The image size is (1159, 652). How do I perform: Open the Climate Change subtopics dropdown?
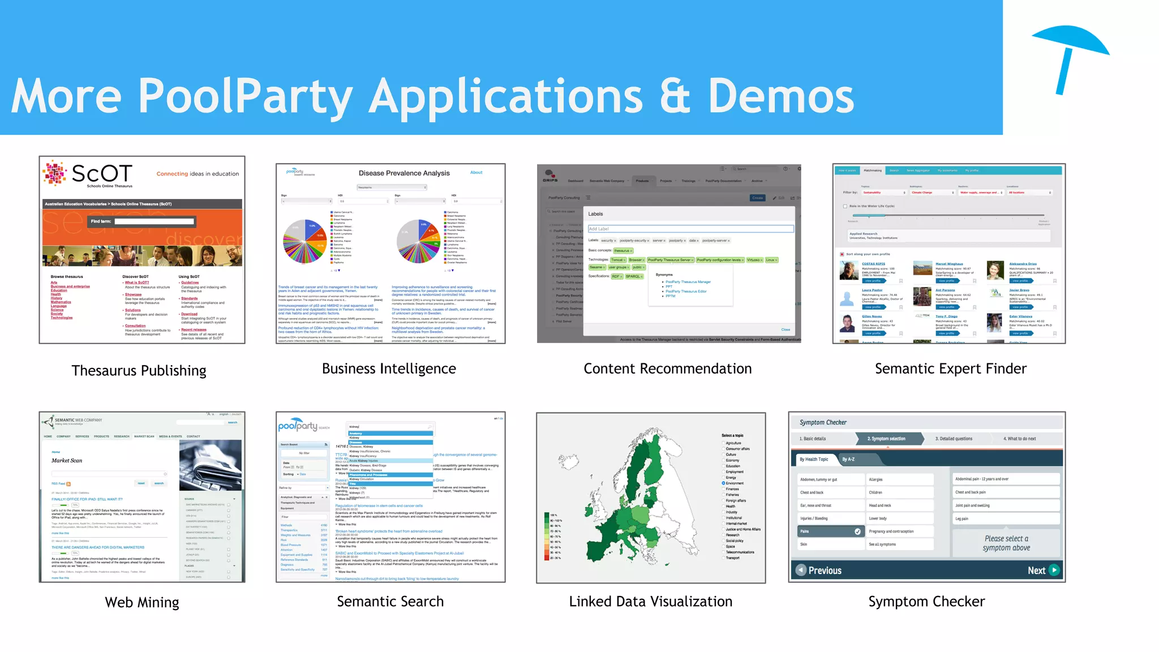[933, 192]
